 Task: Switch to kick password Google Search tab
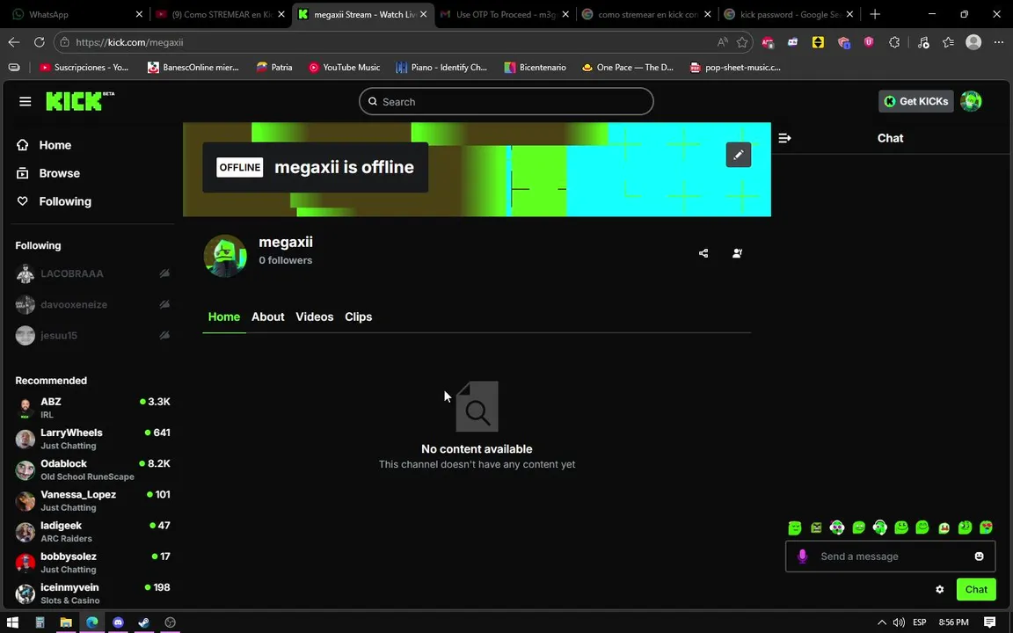click(x=790, y=14)
